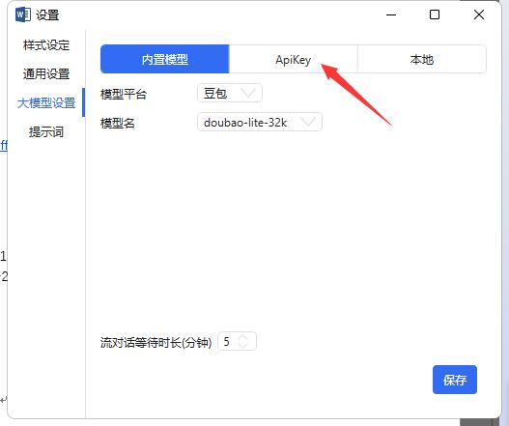
Task: Open the 提示词 settings section
Action: pyautogui.click(x=46, y=131)
